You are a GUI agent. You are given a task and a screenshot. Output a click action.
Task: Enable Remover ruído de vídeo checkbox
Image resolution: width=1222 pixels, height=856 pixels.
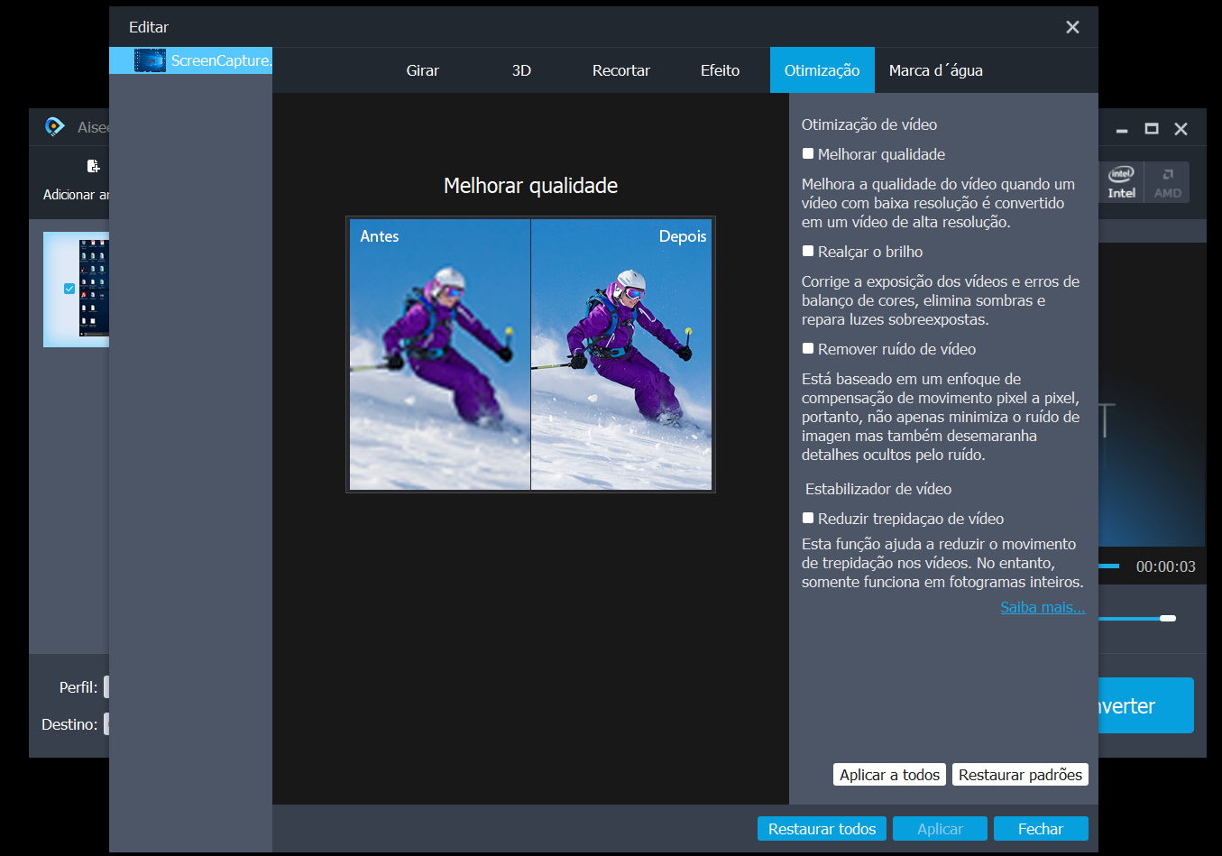pos(808,349)
